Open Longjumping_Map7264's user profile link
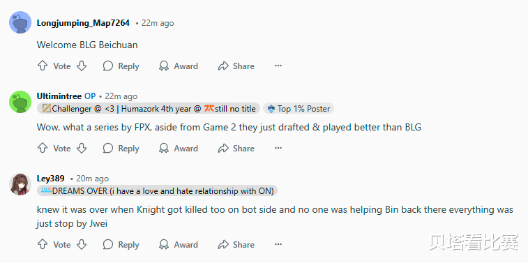This screenshot has height=263, width=528. click(83, 23)
